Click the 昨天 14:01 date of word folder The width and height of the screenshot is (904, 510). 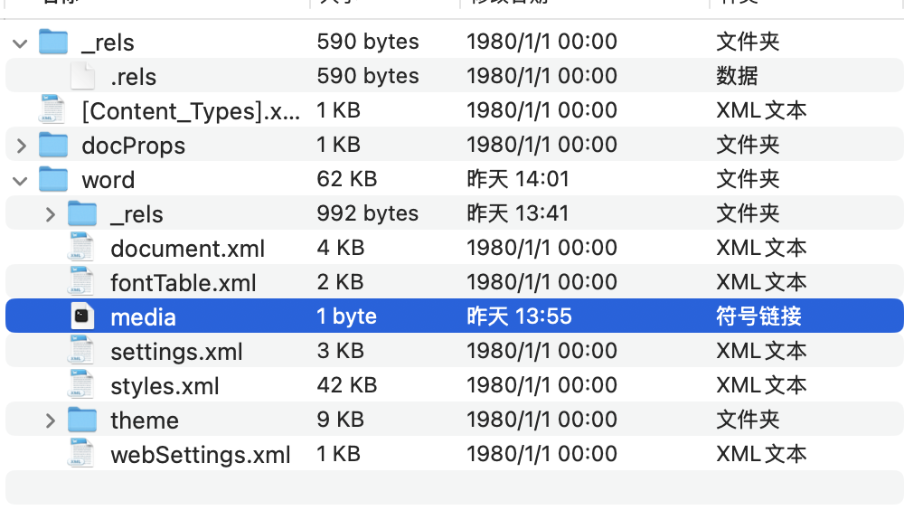point(518,179)
